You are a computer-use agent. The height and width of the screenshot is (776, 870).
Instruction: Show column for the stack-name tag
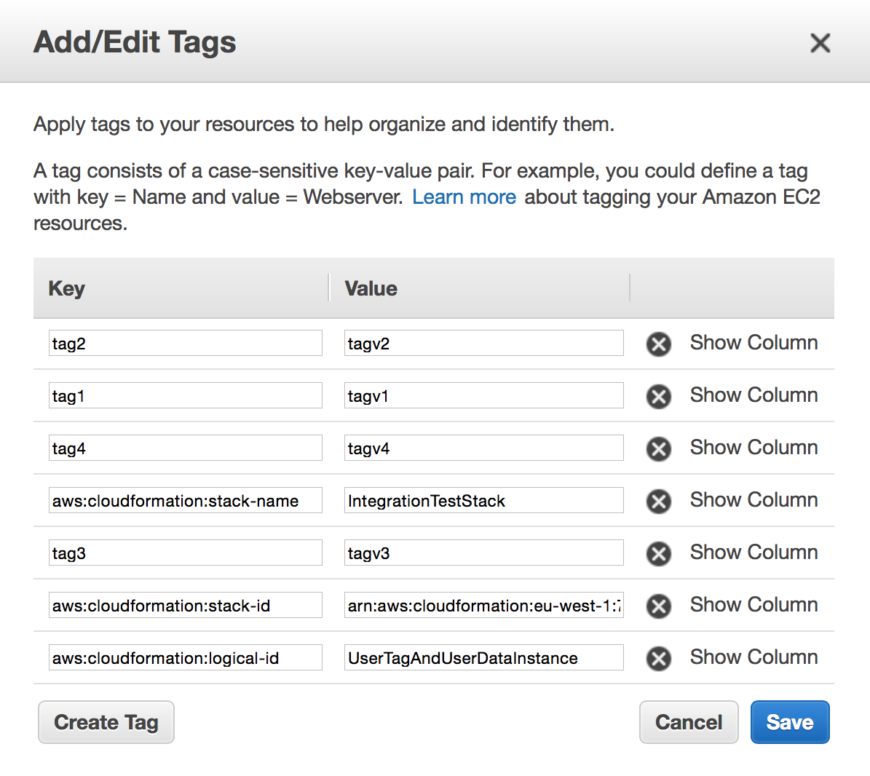(x=754, y=499)
